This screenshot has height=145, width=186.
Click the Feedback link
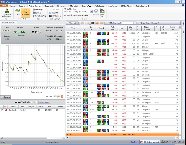(134, 142)
